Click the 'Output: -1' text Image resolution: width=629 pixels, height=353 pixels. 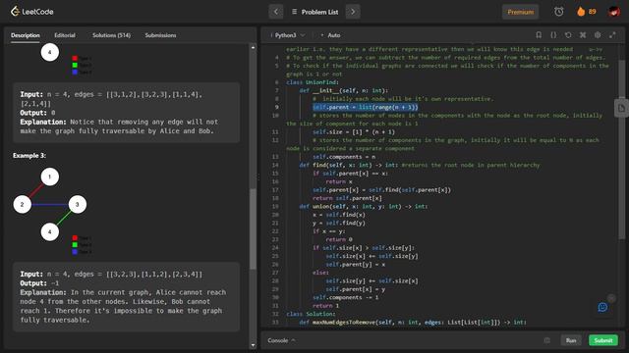(x=39, y=283)
